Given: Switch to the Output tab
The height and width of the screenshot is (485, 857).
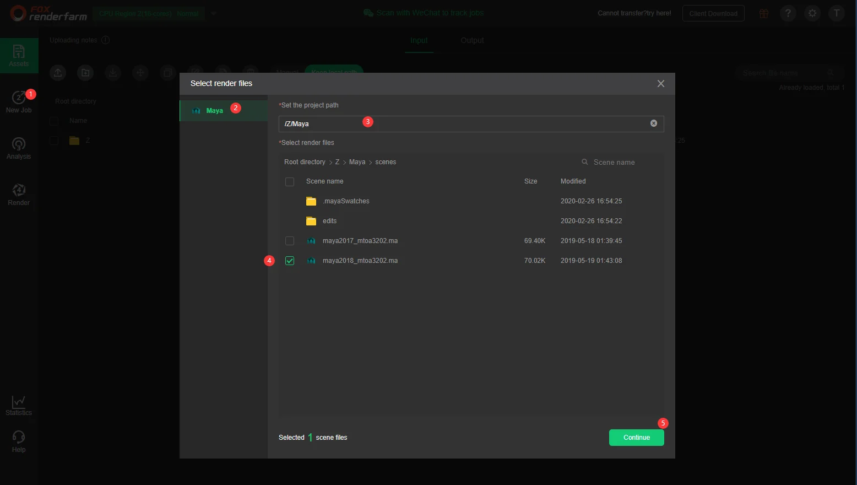Looking at the screenshot, I should (472, 40).
